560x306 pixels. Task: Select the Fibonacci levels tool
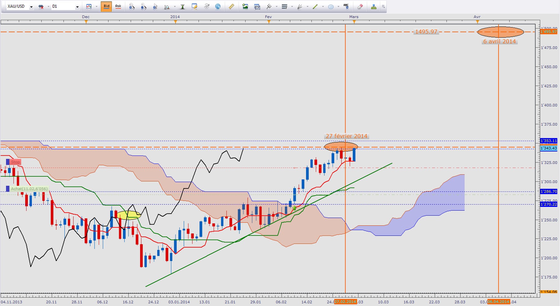coord(284,6)
